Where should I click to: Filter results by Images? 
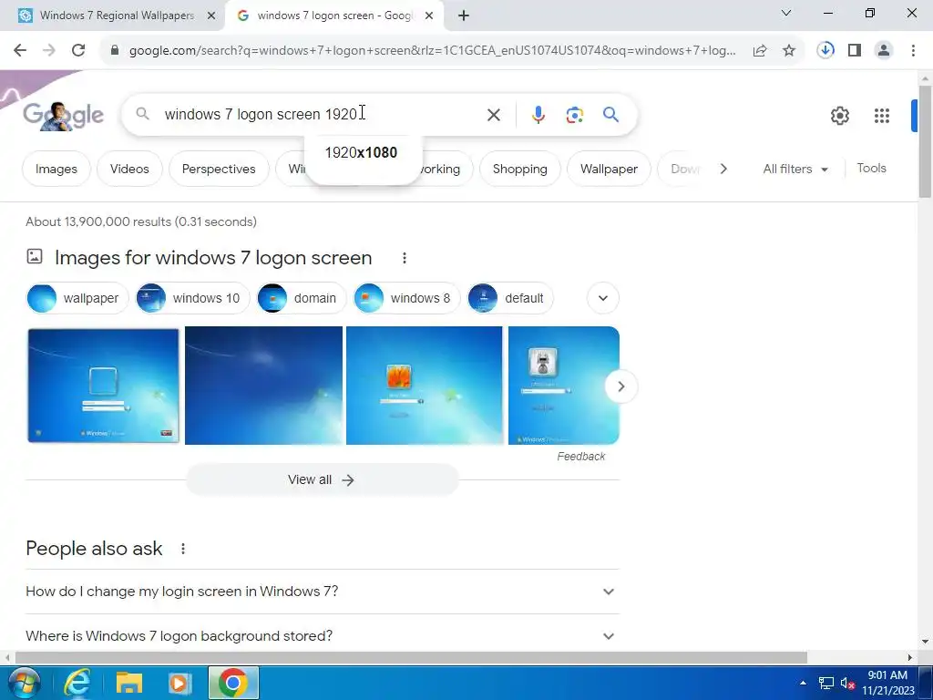click(x=56, y=169)
